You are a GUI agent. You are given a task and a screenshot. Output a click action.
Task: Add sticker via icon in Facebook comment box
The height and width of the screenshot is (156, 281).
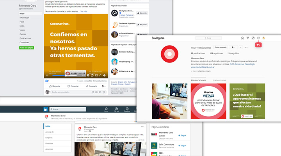(x=103, y=92)
